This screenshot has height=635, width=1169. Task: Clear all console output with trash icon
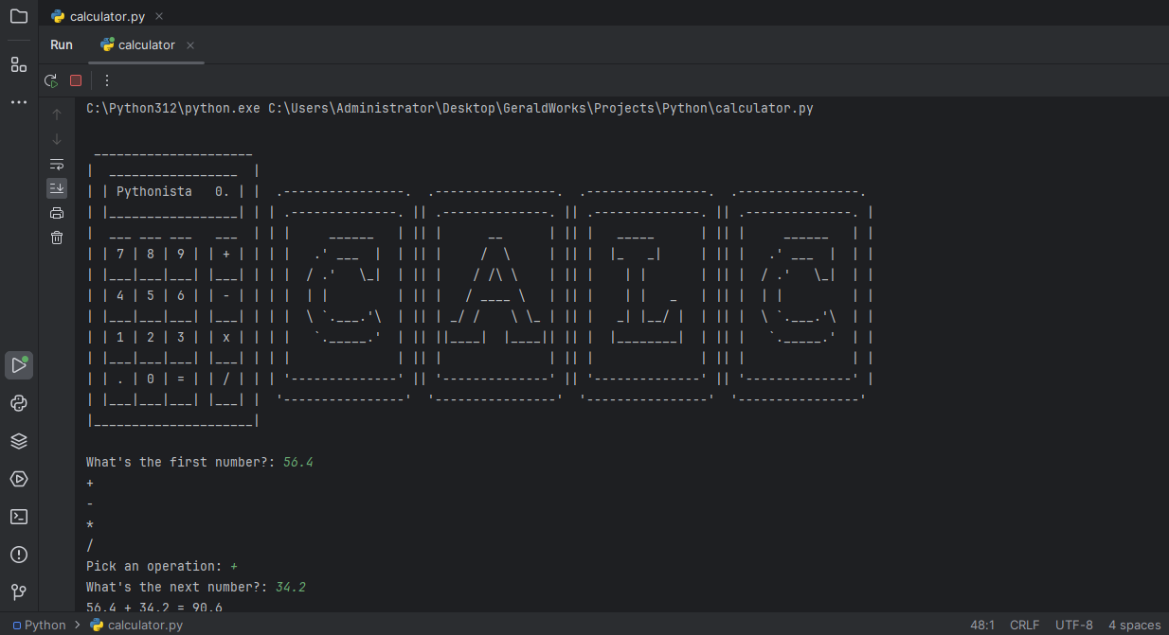click(x=57, y=238)
